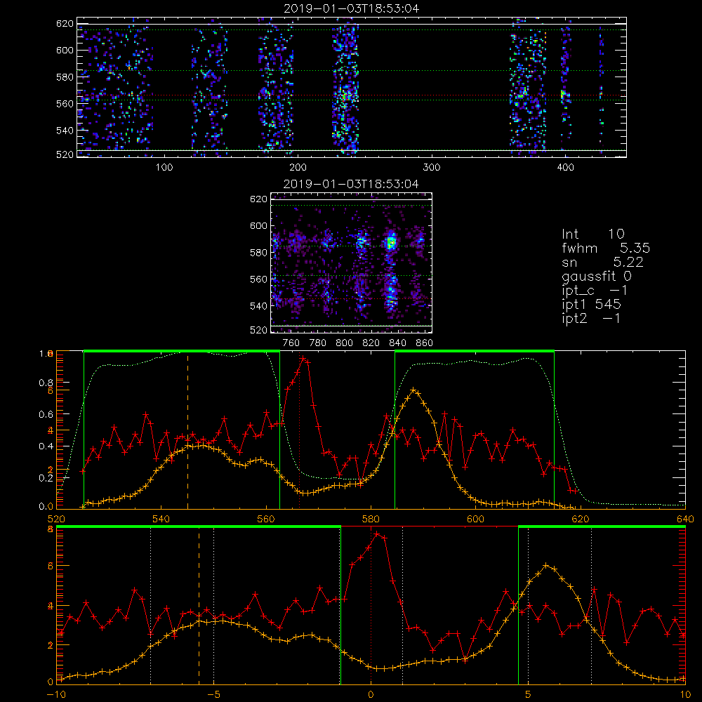702x702 pixels.
Task: Select the 'ipt2 -1' parameter
Action: click(x=591, y=318)
